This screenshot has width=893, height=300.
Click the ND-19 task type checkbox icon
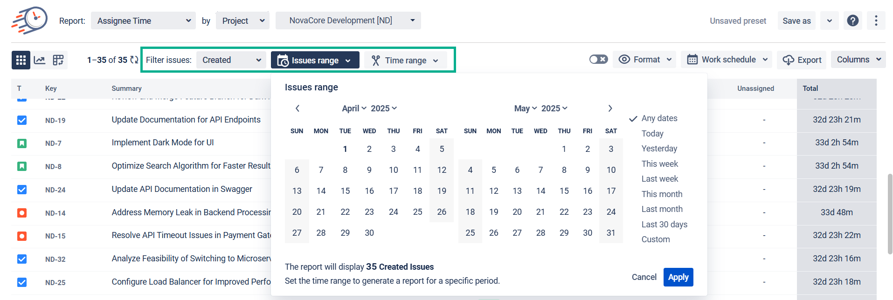coord(22,120)
